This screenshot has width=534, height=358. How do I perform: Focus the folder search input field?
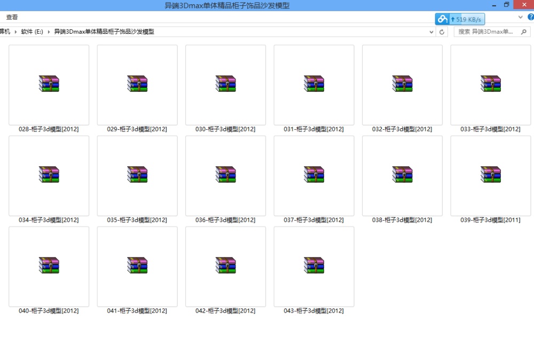pos(486,32)
